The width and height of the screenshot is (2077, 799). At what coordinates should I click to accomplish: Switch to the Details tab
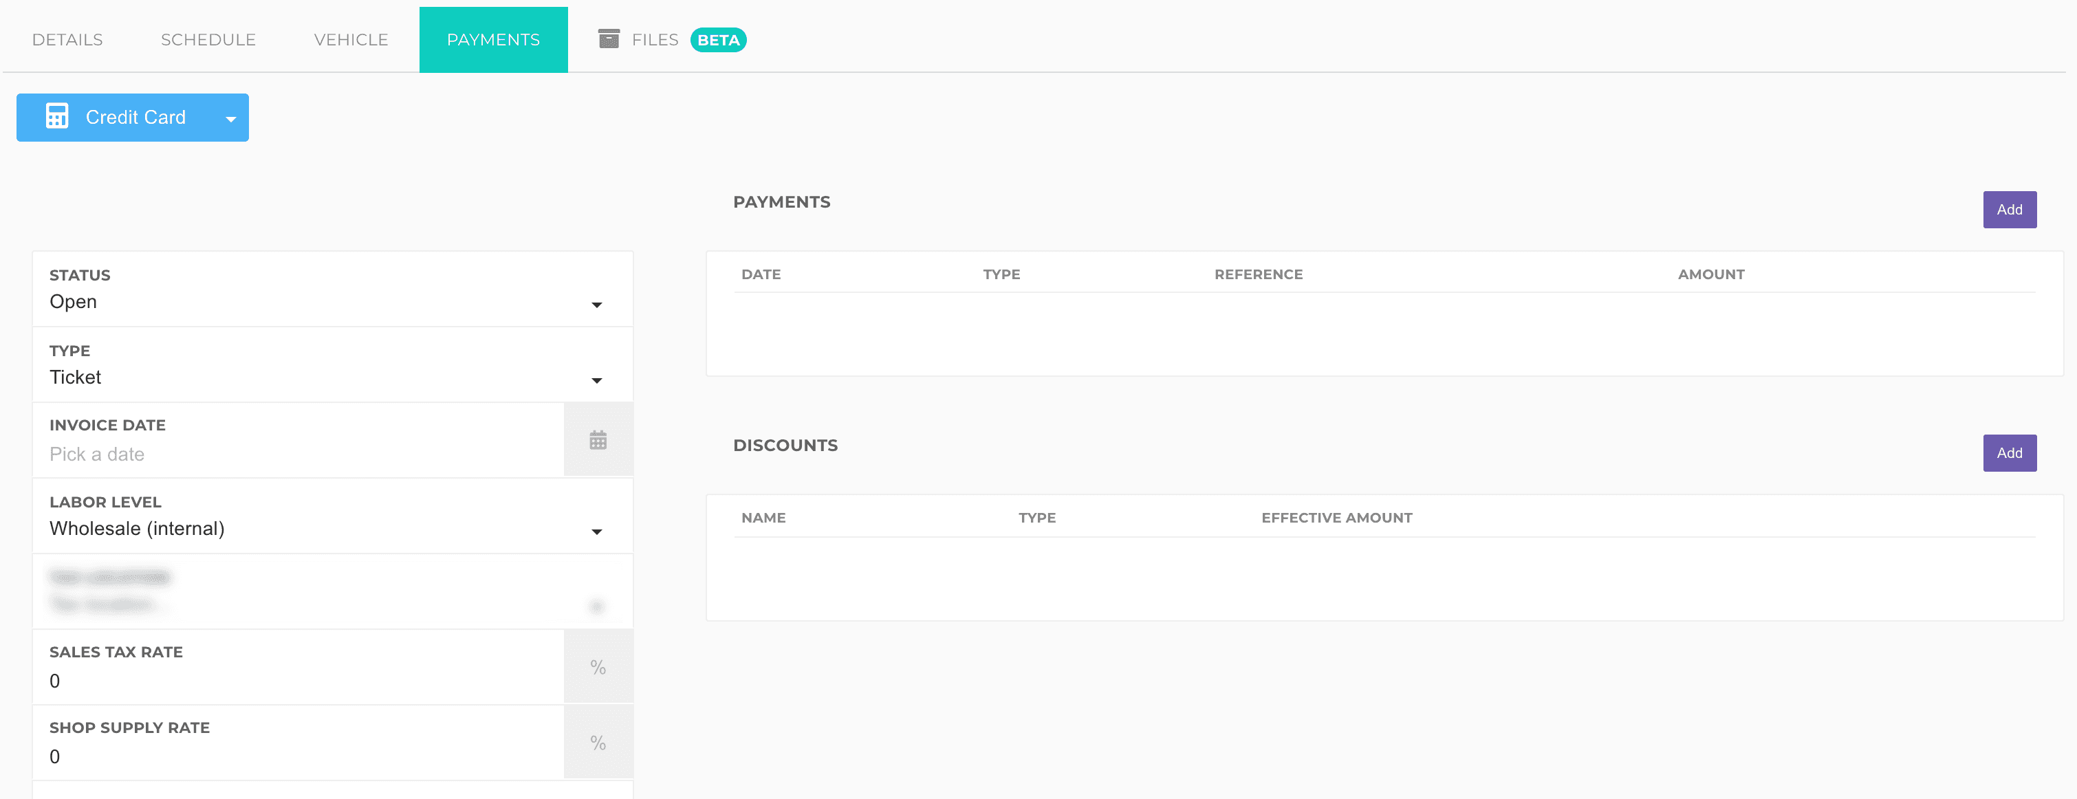point(67,39)
